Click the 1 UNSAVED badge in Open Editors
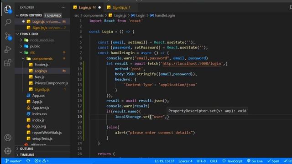 coord(53,15)
